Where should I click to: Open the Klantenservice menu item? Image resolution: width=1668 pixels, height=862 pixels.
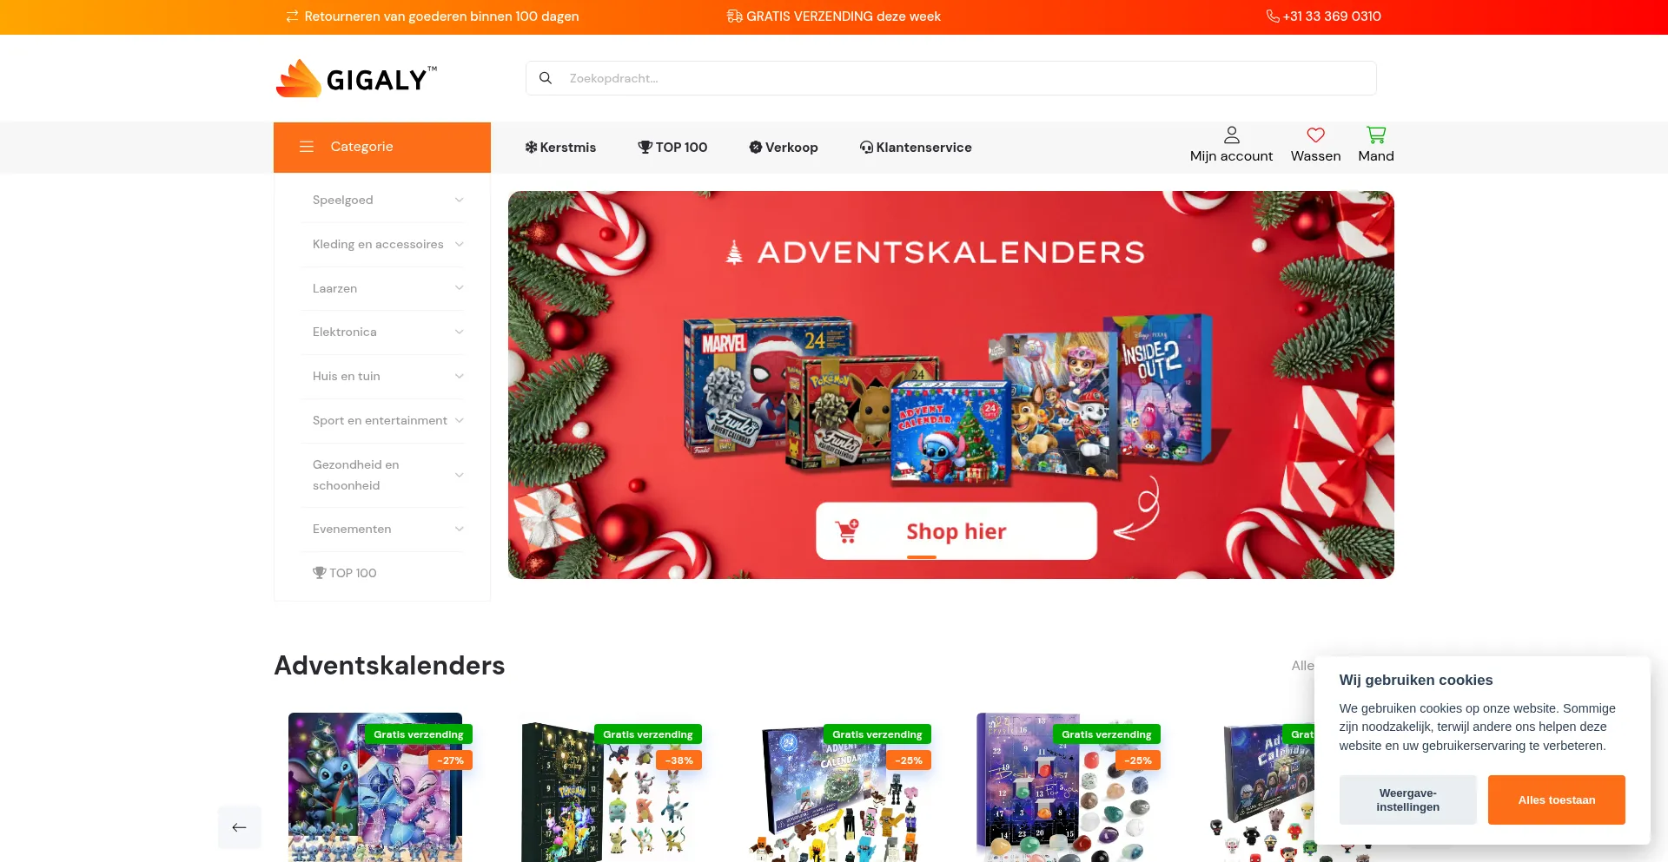pyautogui.click(x=916, y=148)
